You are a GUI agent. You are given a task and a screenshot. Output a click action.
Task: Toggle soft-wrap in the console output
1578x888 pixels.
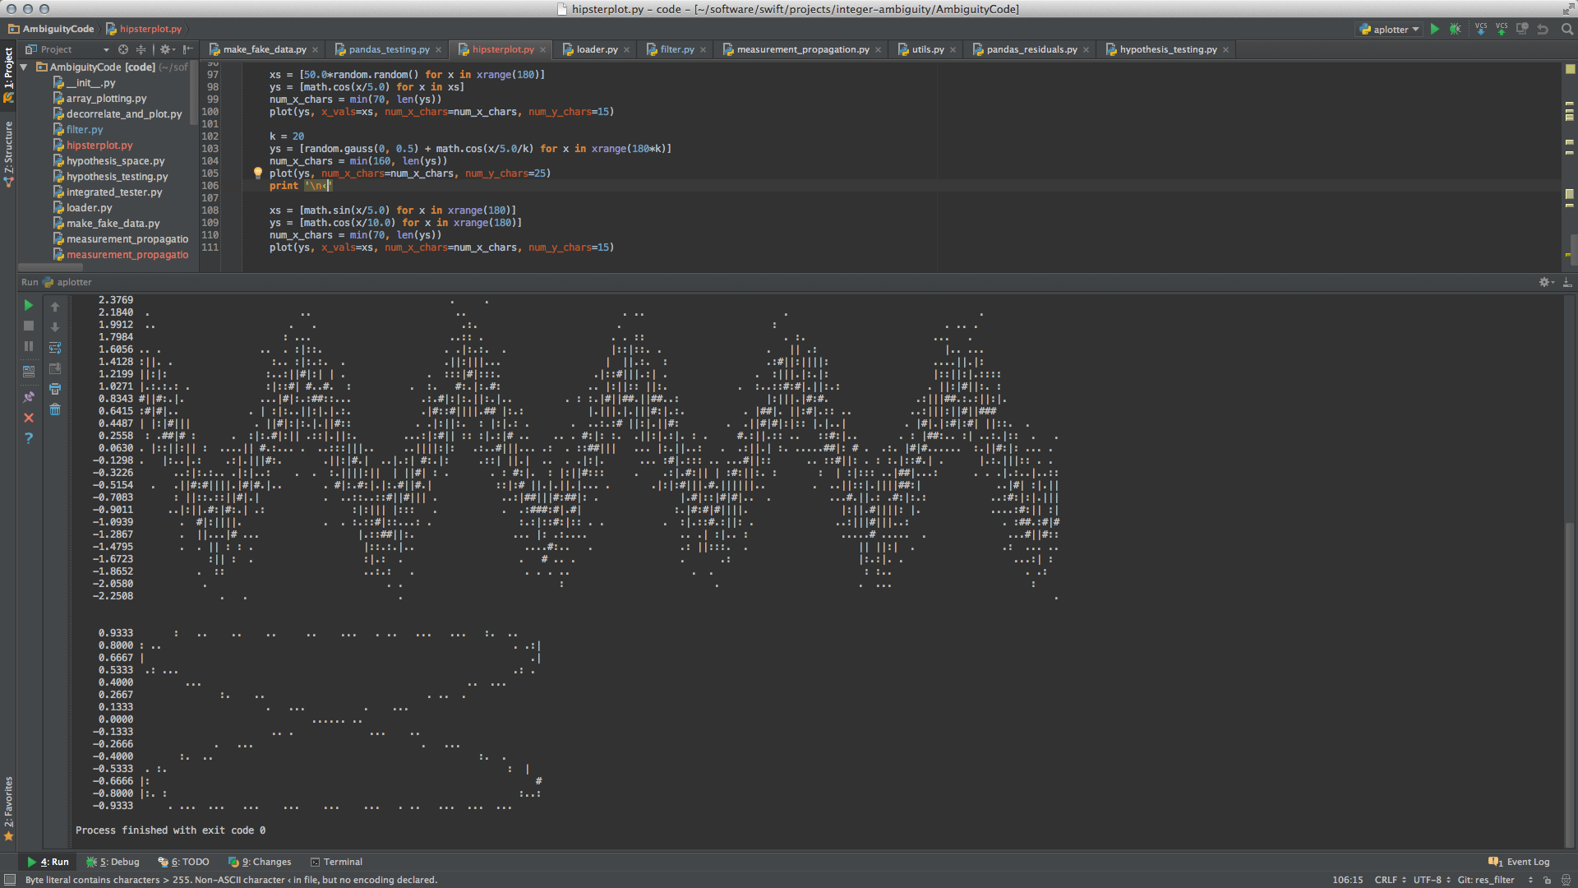click(55, 348)
